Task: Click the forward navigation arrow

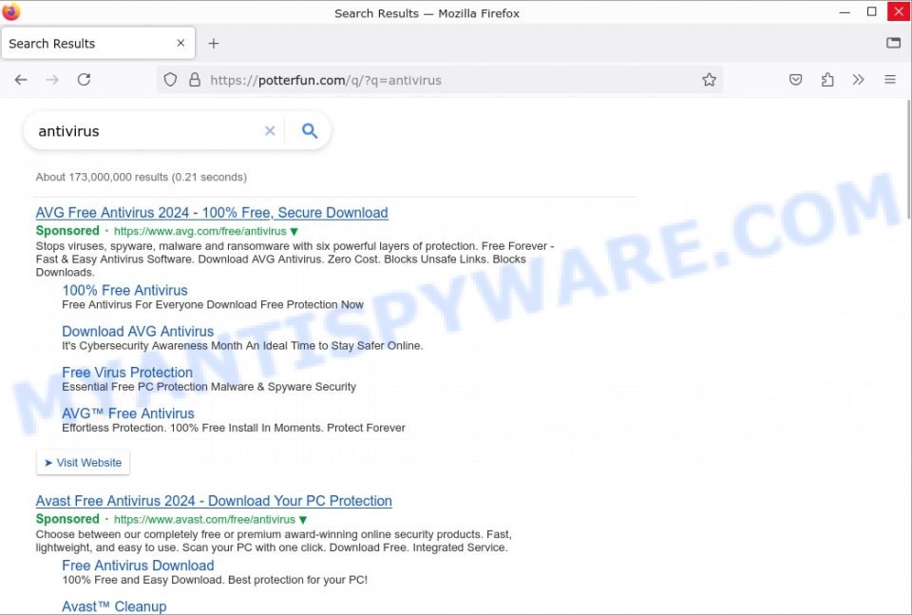Action: coord(52,80)
